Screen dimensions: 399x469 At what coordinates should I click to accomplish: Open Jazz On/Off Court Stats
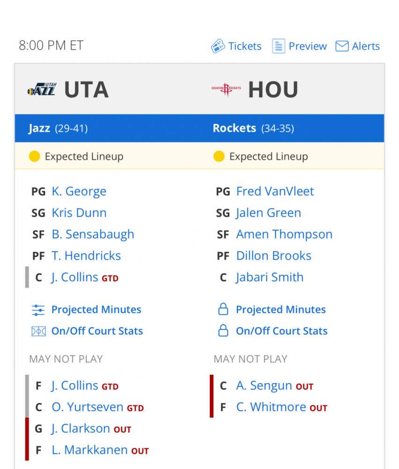[97, 331]
